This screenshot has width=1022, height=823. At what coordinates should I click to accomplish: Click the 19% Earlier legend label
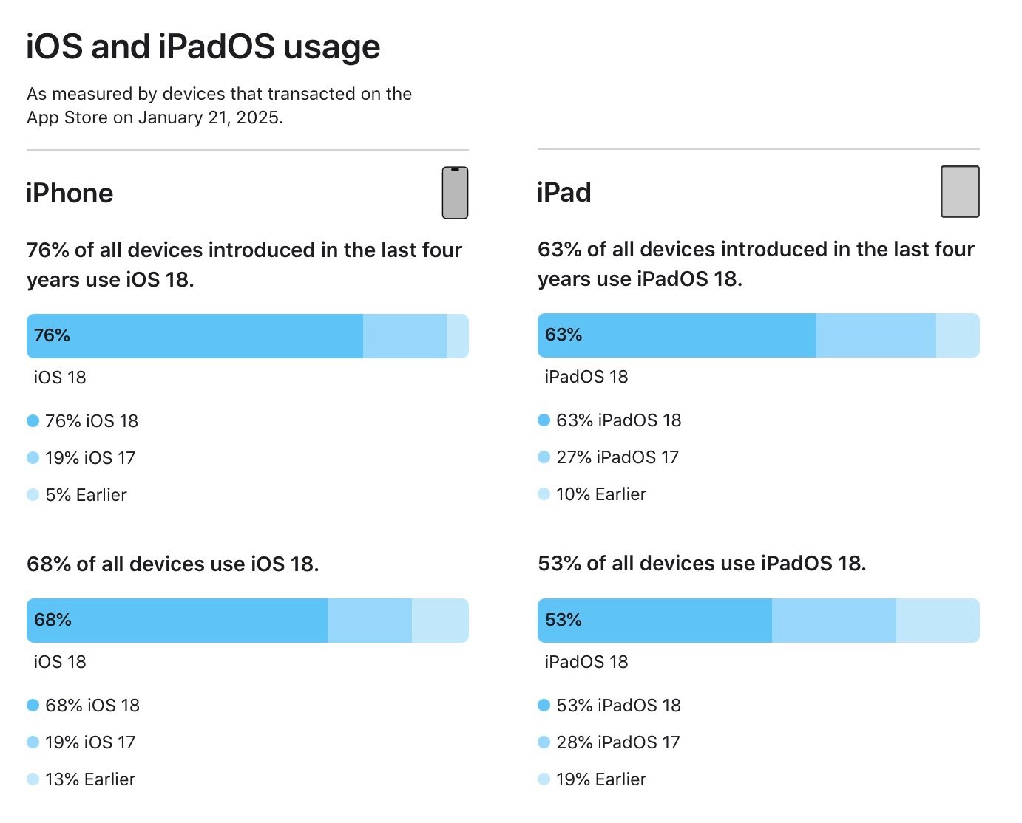point(601,779)
